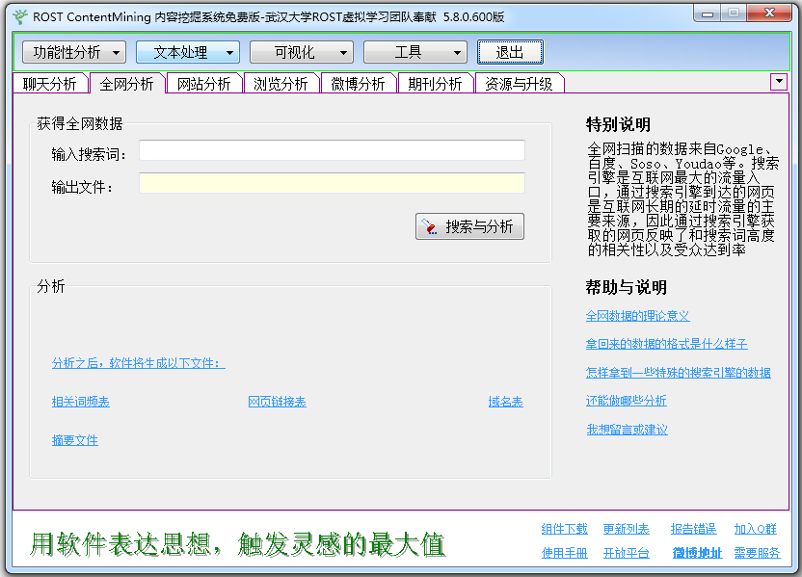This screenshot has height=577, width=802.
Task: Click the ROST app icon in title bar
Action: coord(20,17)
